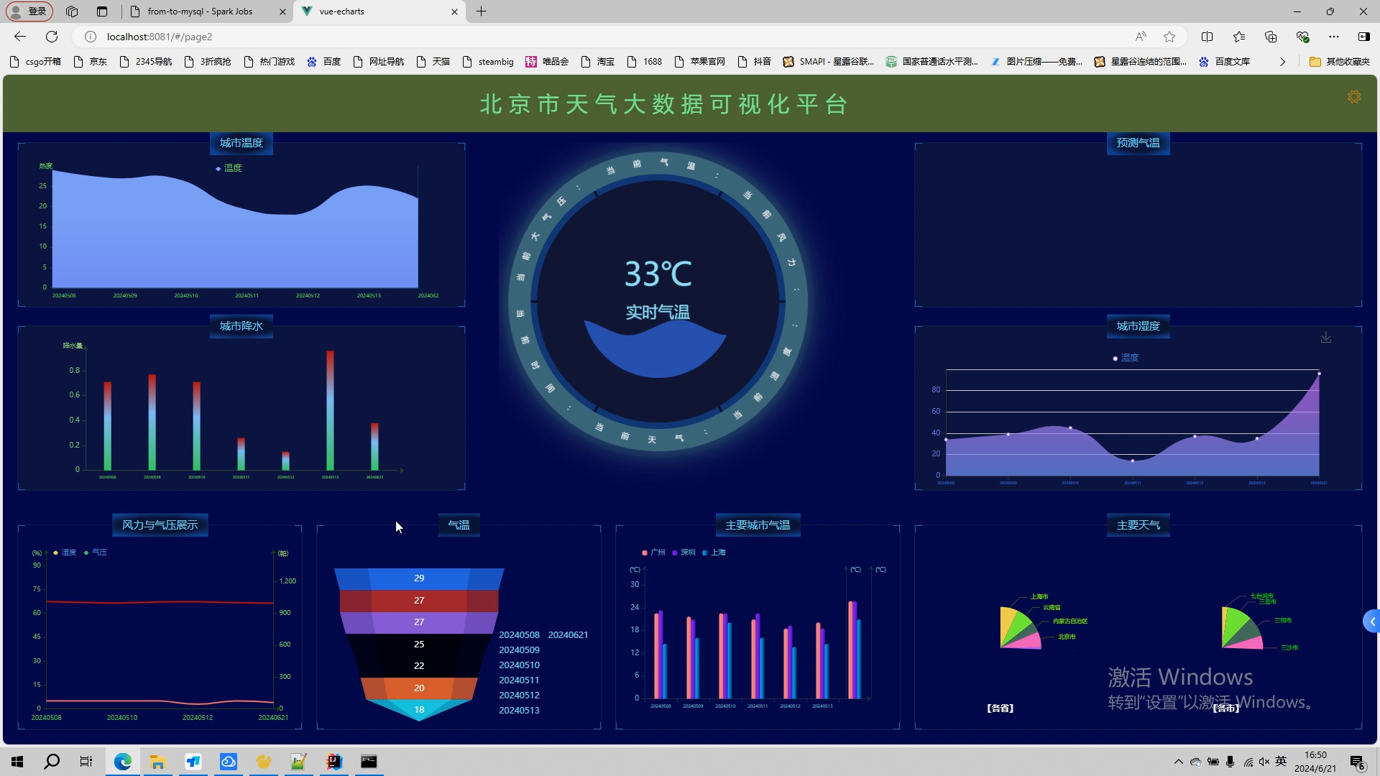Switch to the from-to-mysql Spark Jobs tab

coord(200,11)
